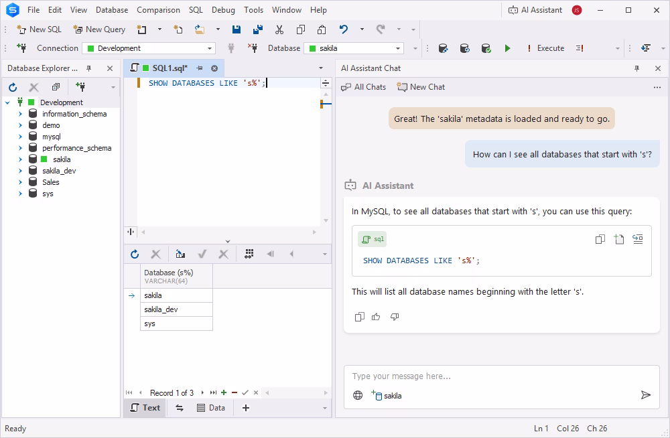670x438 pixels.
Task: Pin the AI Assistant Chat panel
Action: click(x=636, y=68)
